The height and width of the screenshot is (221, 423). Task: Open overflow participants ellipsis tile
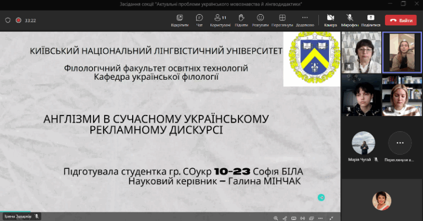click(400, 143)
